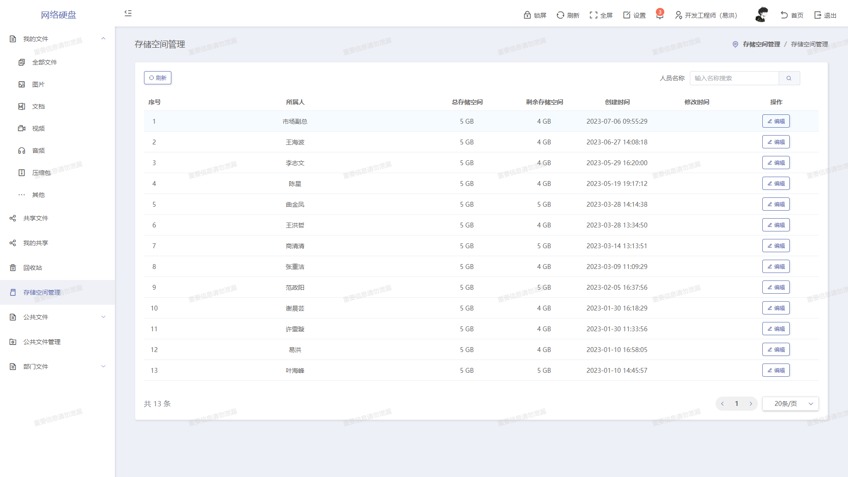Image resolution: width=848 pixels, height=477 pixels.
Task: Click the fullscreen icon in top bar
Action: pos(594,15)
